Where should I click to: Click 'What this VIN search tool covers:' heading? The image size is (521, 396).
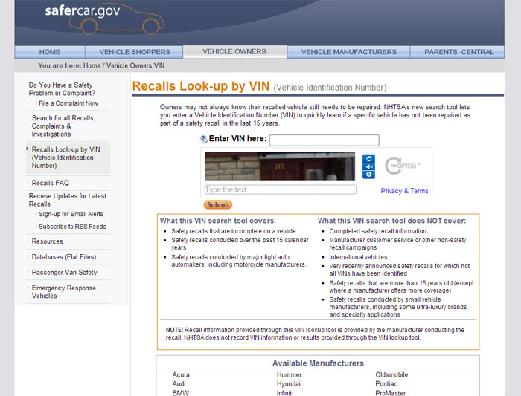218,221
